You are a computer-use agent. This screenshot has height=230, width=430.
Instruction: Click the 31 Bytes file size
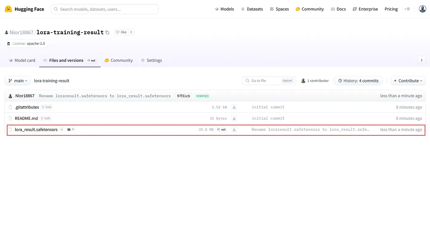click(218, 118)
